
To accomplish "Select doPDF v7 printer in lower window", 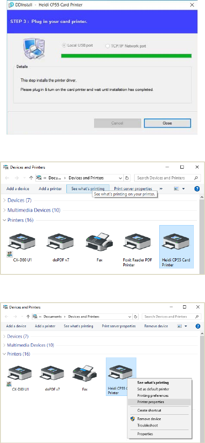I will [52, 378].
